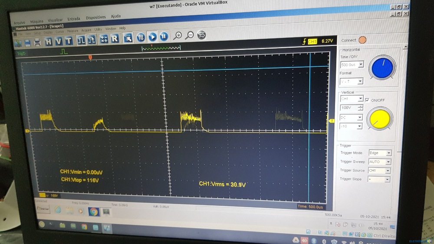Open VirtualBox Ajuda menu

[x=116, y=16]
